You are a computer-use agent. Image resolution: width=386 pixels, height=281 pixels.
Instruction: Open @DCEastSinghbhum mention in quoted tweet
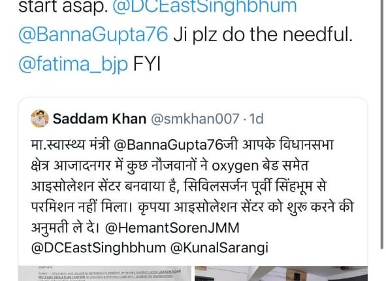99,248
